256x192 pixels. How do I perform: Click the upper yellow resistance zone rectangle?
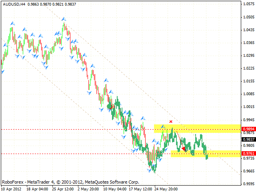click(x=197, y=128)
